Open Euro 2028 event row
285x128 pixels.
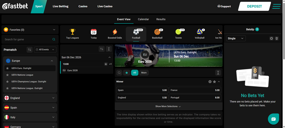(x=86, y=70)
